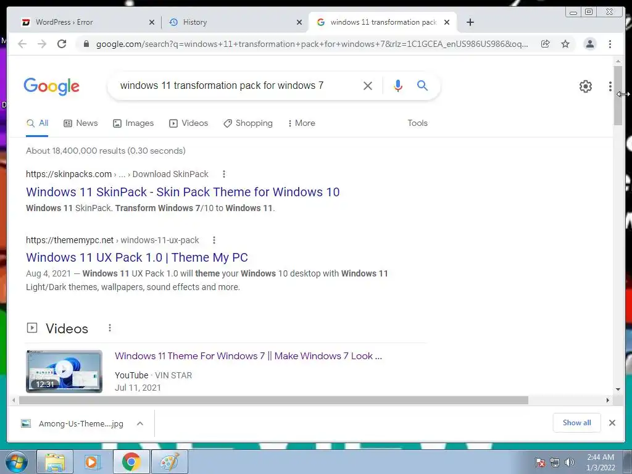Click the Videos section play icon
The image size is (632, 474).
click(x=32, y=328)
